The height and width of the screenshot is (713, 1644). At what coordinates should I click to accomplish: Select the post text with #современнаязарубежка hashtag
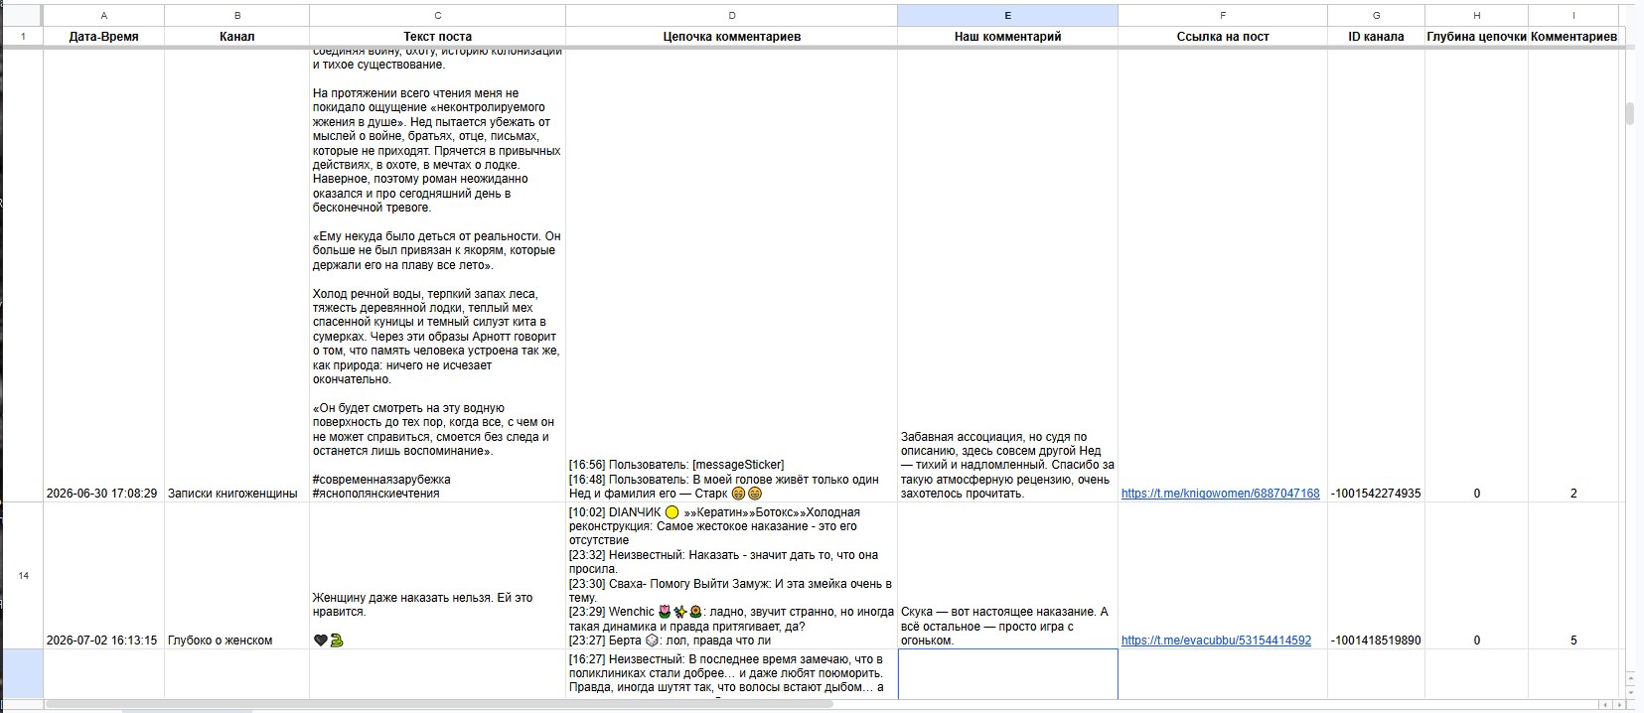(x=438, y=276)
